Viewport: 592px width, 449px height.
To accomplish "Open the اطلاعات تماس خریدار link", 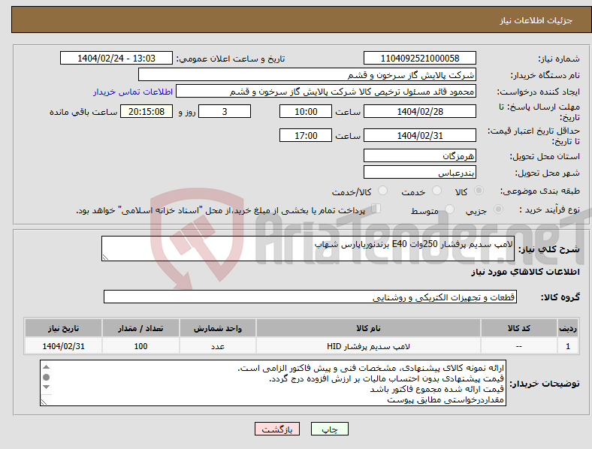I will [x=133, y=92].
